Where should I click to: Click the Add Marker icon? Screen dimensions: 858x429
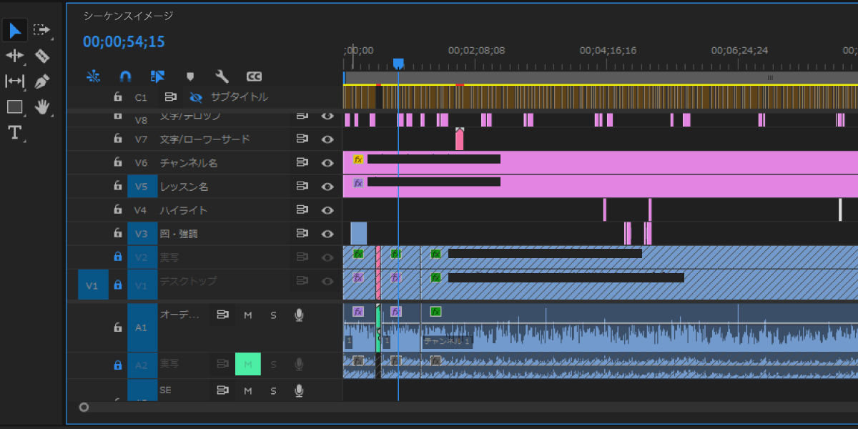(190, 76)
